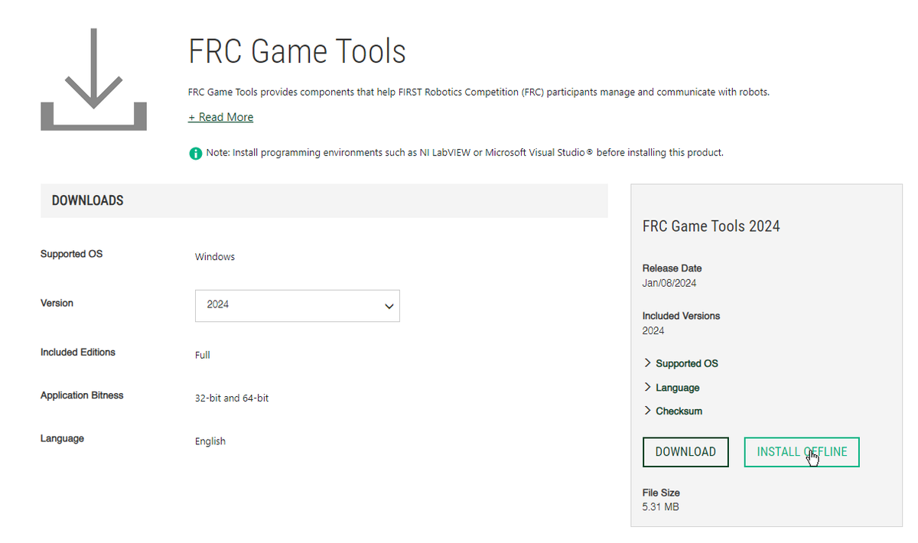Open the Version 2024 dropdown
918x543 pixels.
tap(298, 305)
